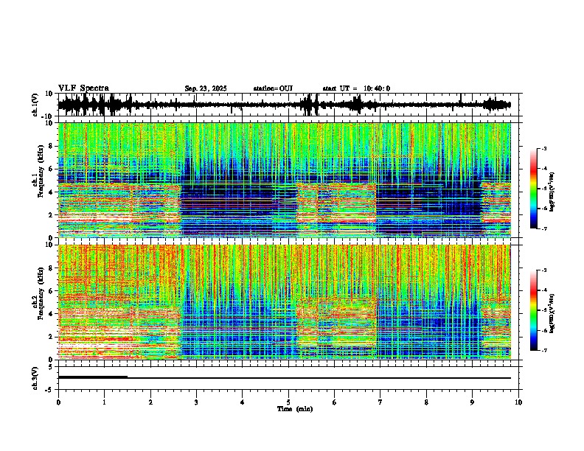
Task: Click the "-7" tick on ch.1 colorbar
Action: click(544, 228)
